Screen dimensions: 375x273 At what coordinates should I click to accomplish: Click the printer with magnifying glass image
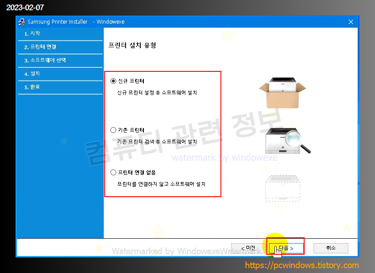[x=288, y=141]
